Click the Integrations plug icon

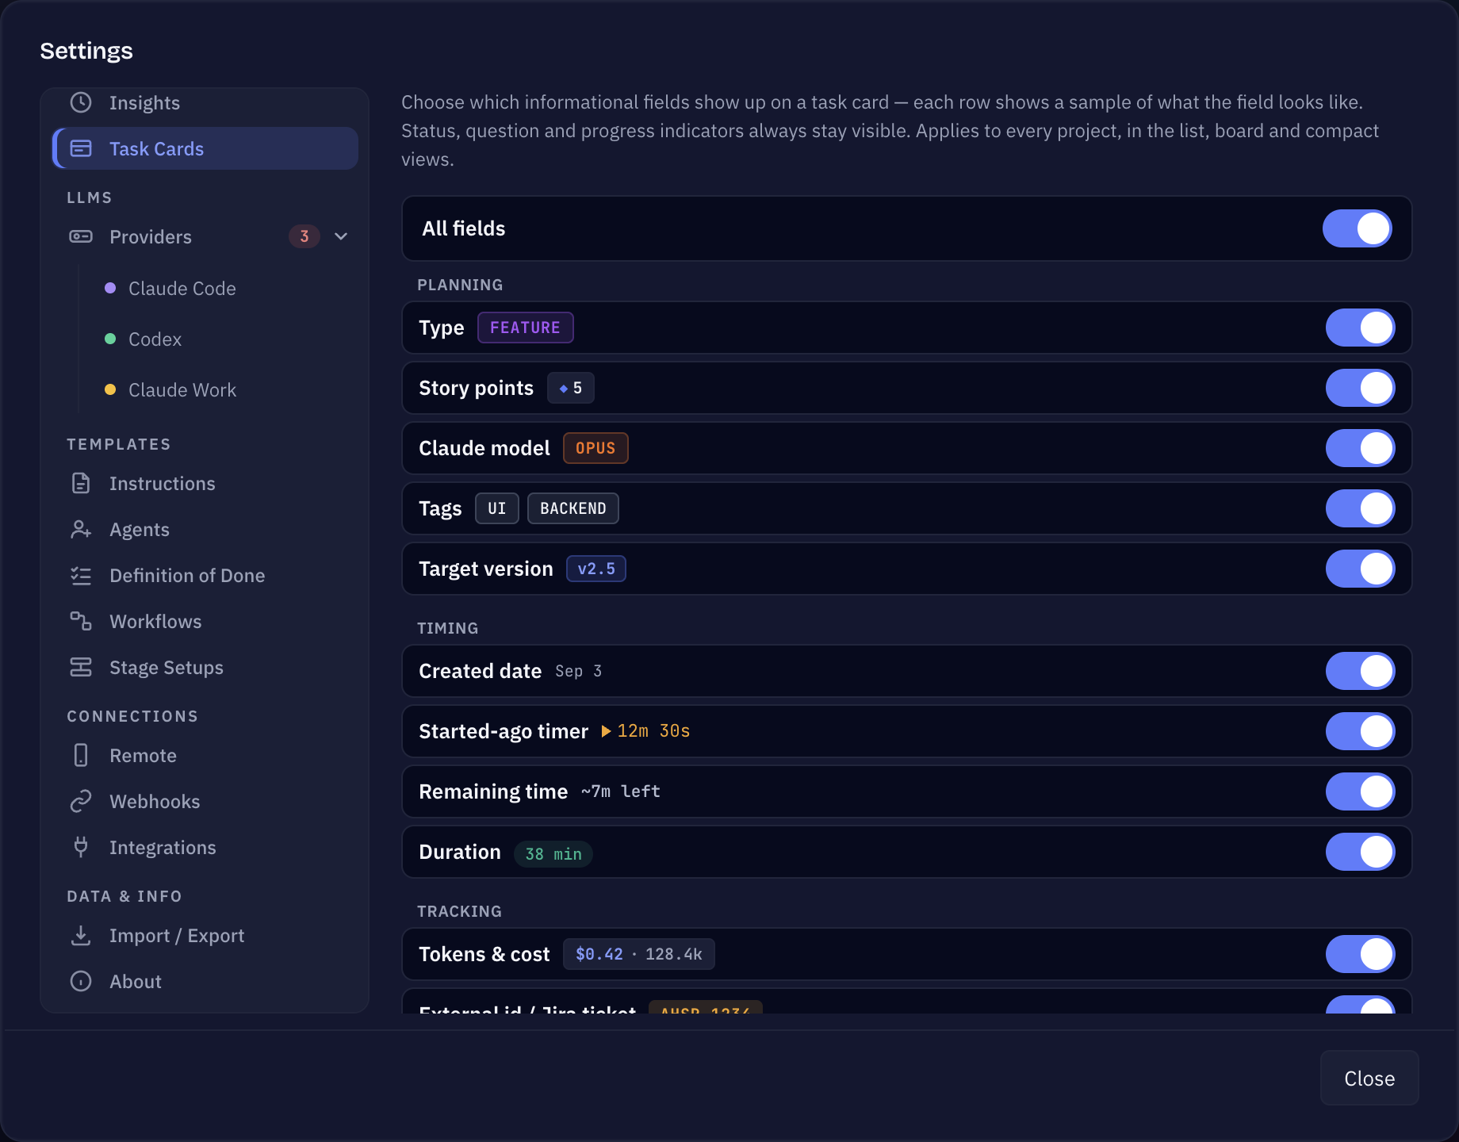click(81, 847)
